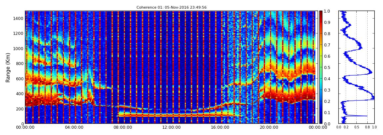Image resolution: width=383 pixels, height=135 pixels.
Task: Click the 200 tick label on the range axis
Action: click(20, 108)
